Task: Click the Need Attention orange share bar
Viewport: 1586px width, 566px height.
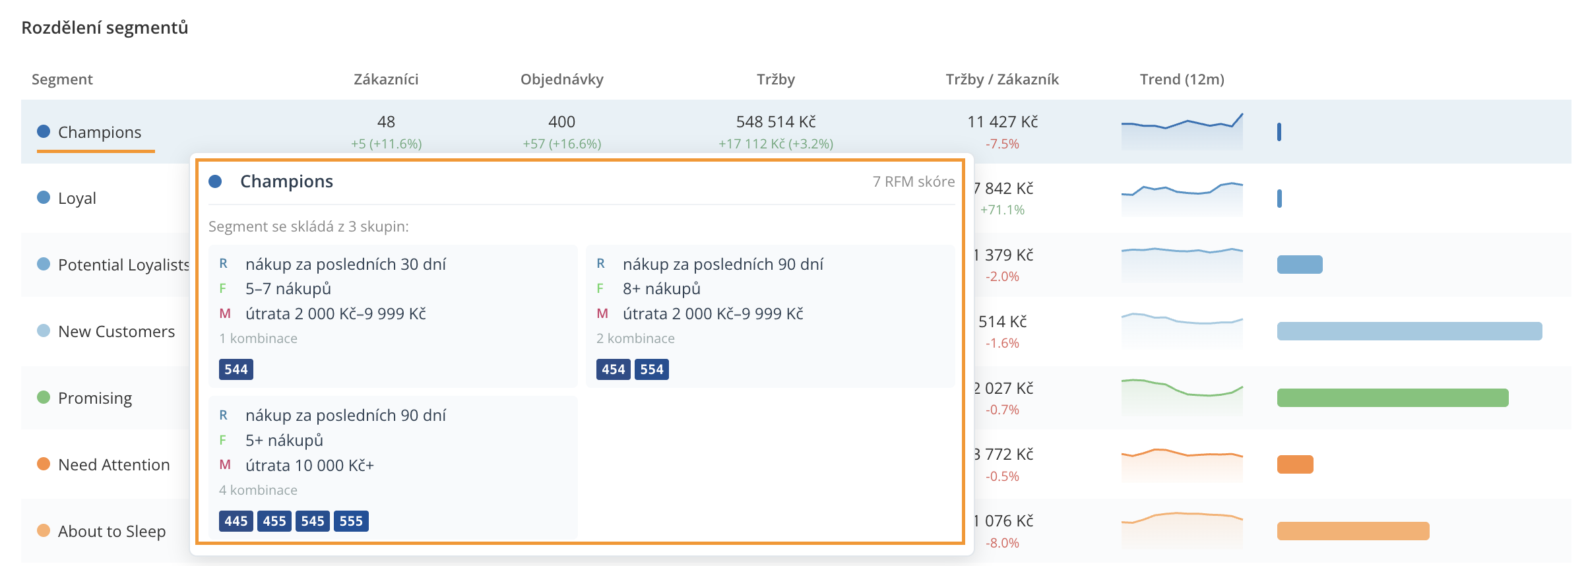Action: pos(1295,464)
